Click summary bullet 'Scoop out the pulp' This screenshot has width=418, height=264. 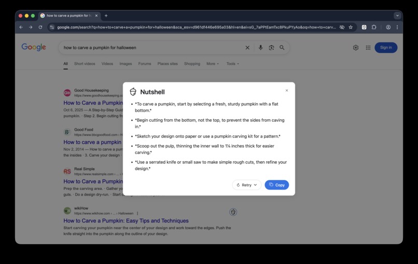click(x=204, y=149)
